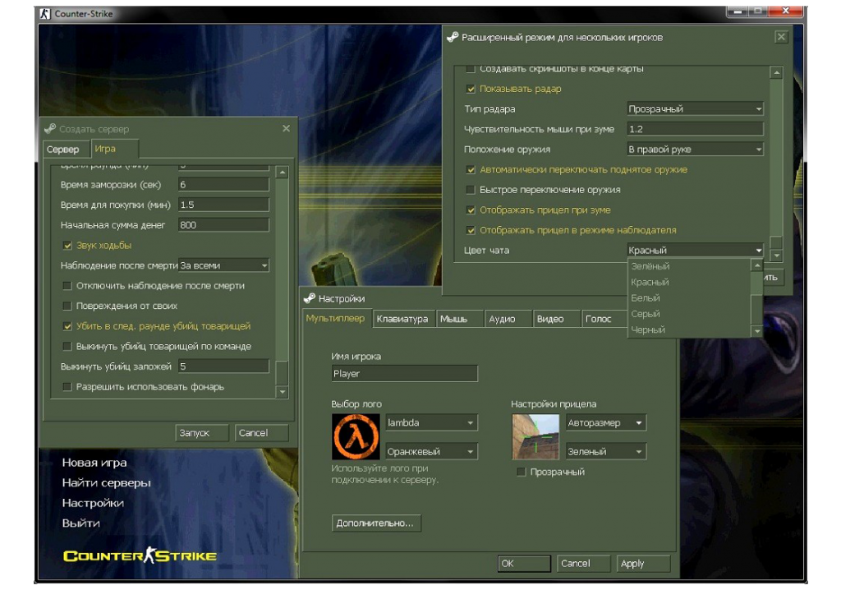Viewport: 841px width, 590px height.
Task: Select Зелёный in chat color list
Action: point(689,266)
